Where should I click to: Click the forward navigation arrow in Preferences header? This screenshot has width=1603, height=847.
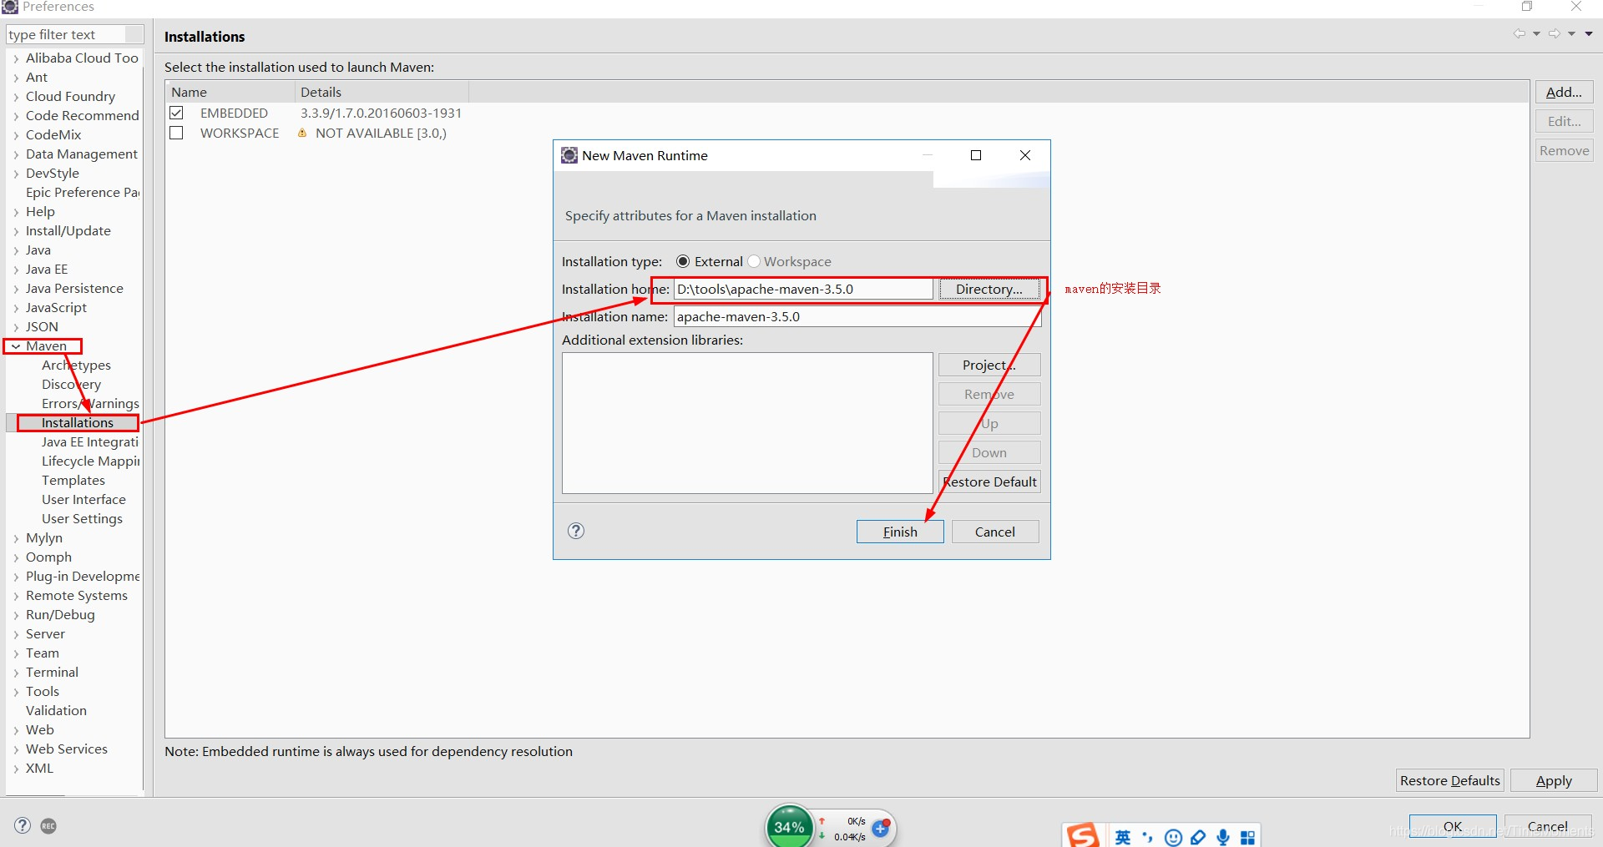coord(1554,34)
